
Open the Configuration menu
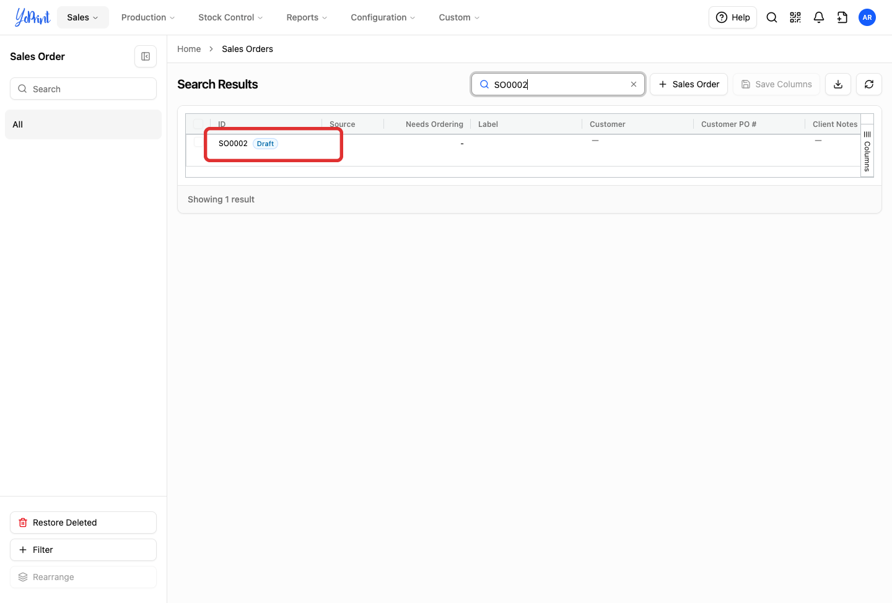383,17
